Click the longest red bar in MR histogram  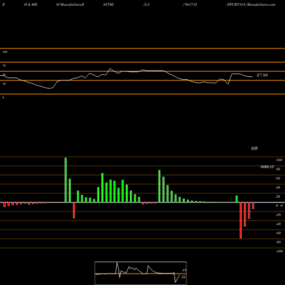click(241, 220)
